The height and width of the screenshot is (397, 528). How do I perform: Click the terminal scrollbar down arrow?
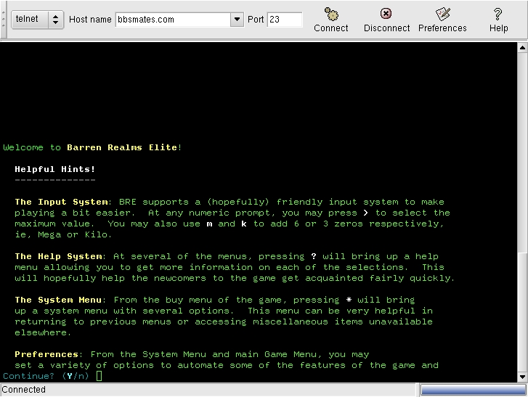point(522,376)
